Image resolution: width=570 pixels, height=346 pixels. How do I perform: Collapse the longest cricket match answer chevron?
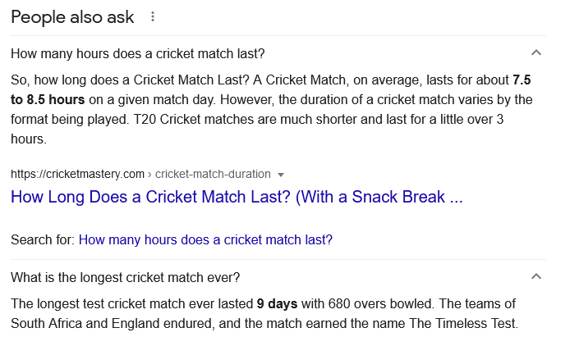click(x=536, y=276)
